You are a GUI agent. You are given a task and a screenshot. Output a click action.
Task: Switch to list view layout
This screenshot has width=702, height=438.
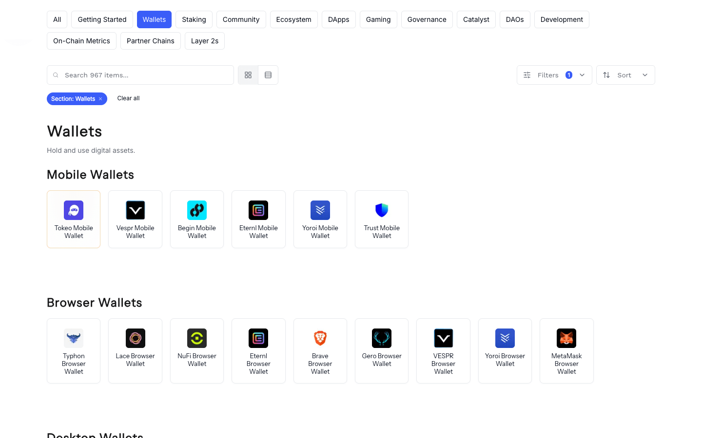(x=268, y=75)
